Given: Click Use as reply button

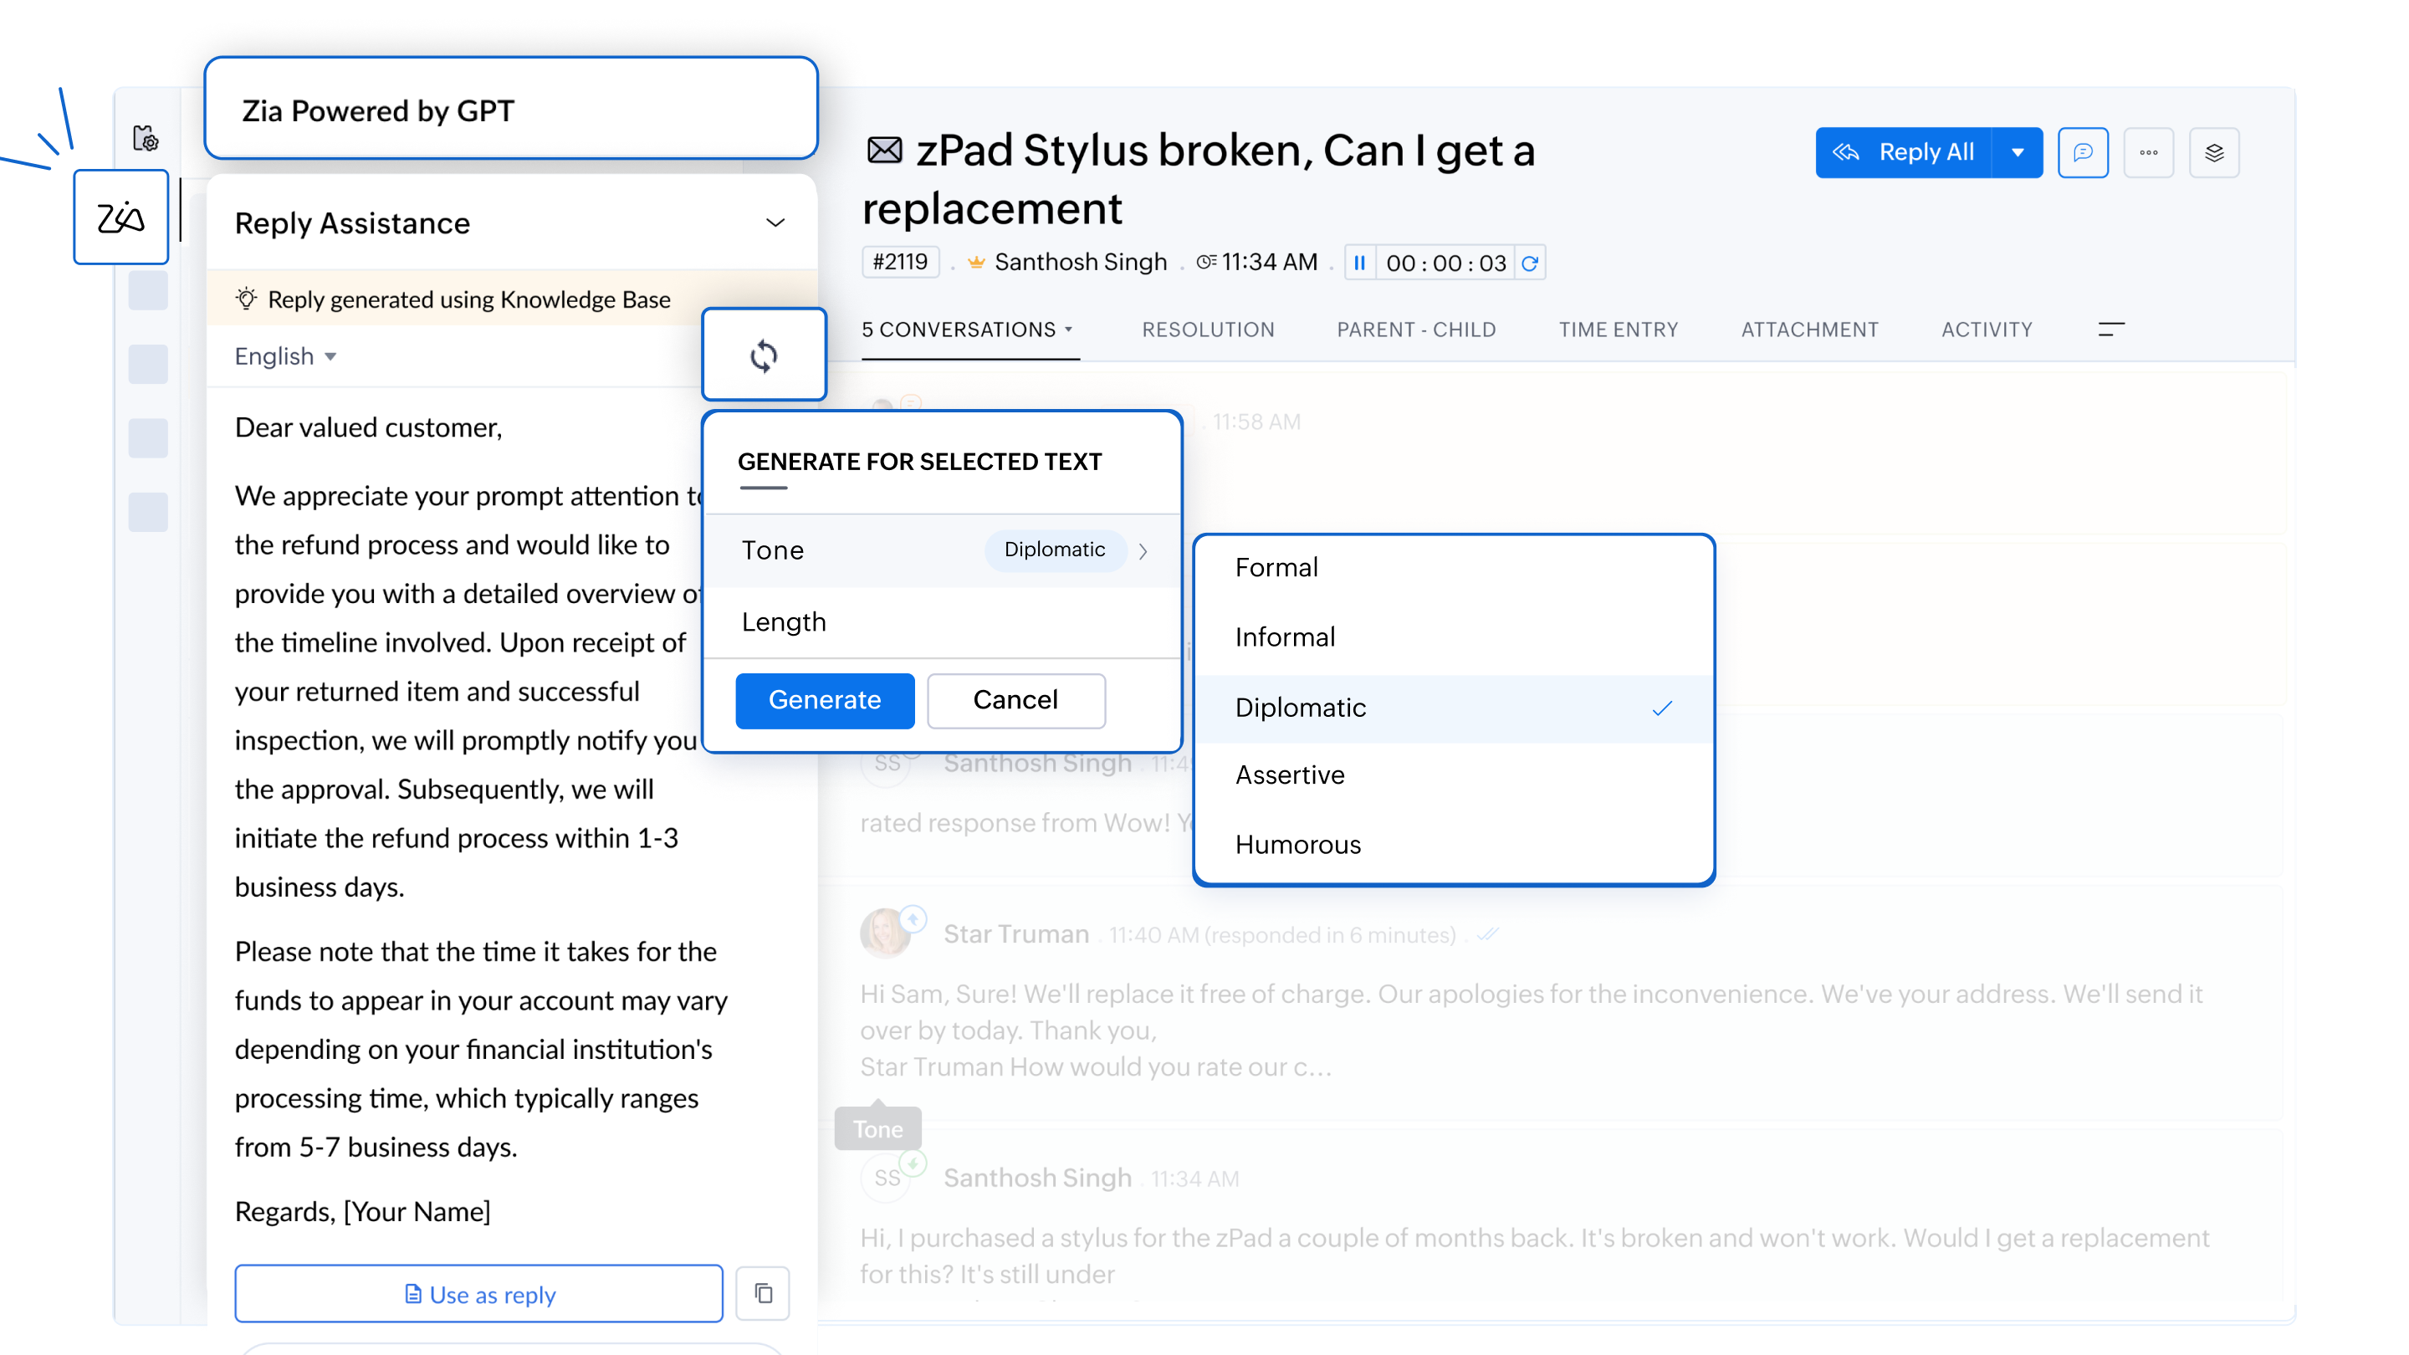Looking at the screenshot, I should click(478, 1293).
